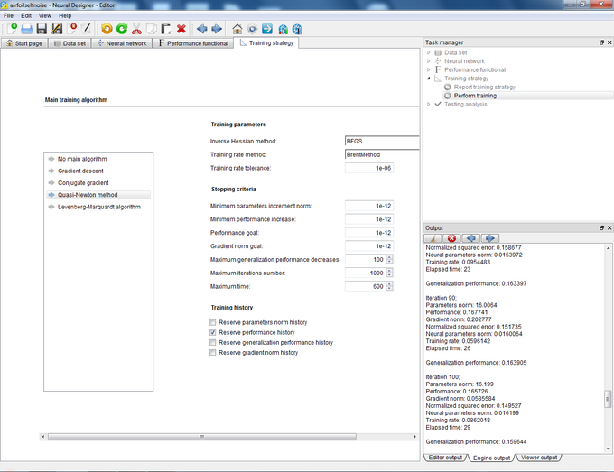Image resolution: width=614 pixels, height=472 pixels.
Task: Open Training rate method BrentMethod combo box
Action: pos(382,154)
